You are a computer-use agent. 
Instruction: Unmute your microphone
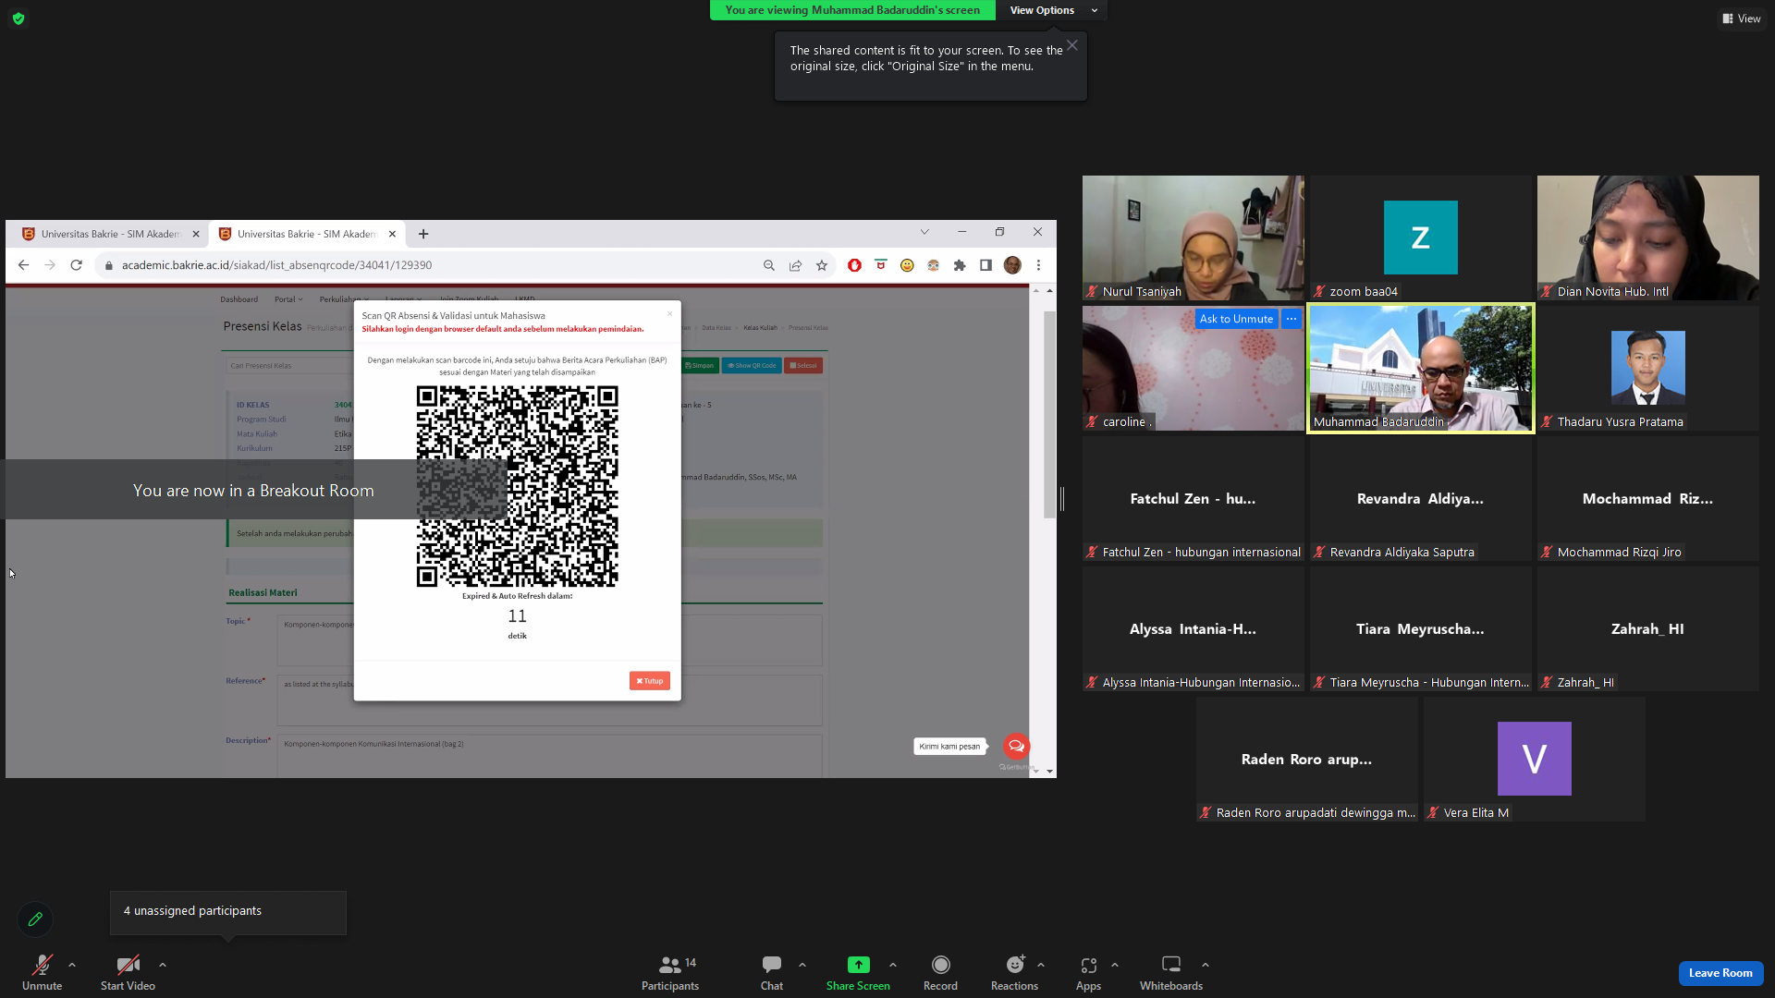(43, 973)
